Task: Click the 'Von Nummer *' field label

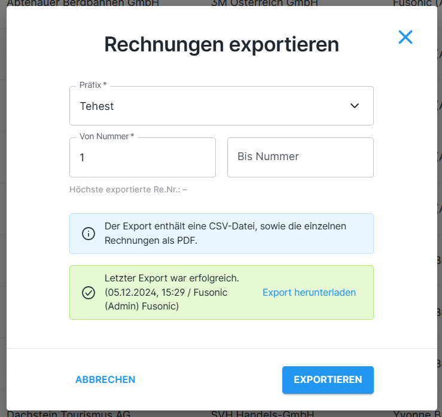Action: pyautogui.click(x=106, y=137)
